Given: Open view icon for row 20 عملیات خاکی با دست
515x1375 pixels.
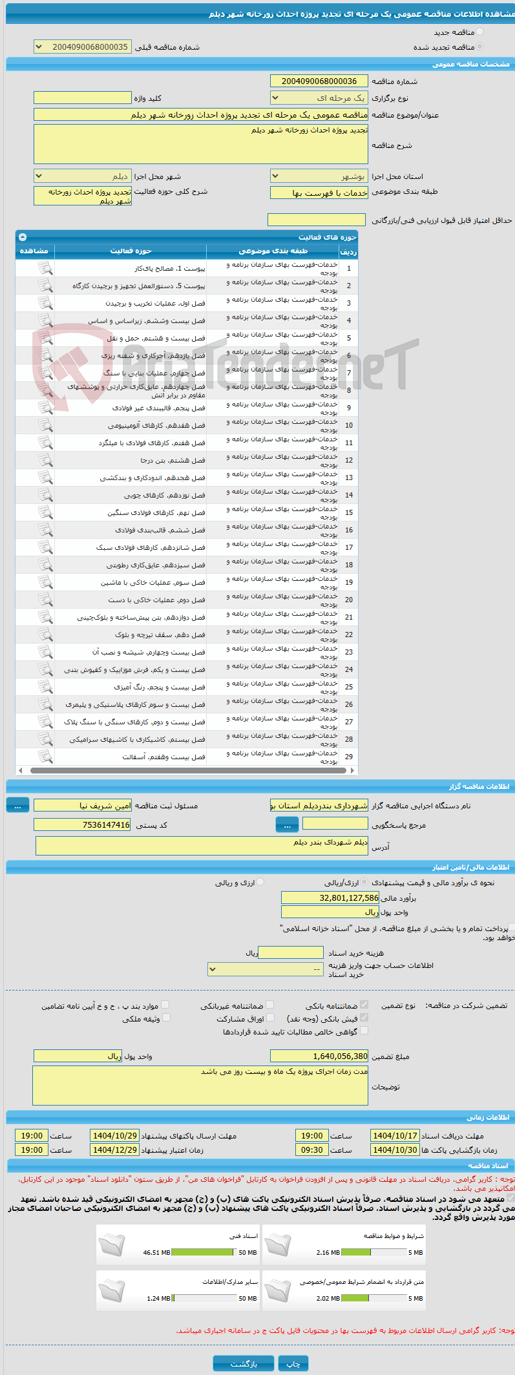Looking at the screenshot, I should (45, 600).
